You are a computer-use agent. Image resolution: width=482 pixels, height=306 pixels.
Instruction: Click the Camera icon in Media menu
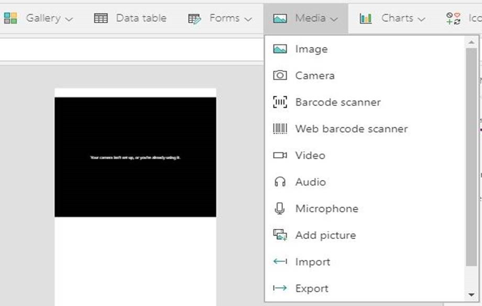pyautogui.click(x=280, y=75)
